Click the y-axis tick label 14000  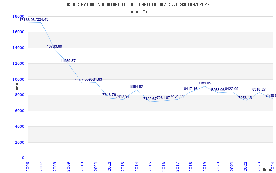[19, 48]
